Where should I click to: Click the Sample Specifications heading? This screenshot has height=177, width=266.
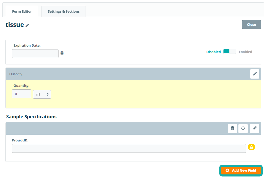[31, 116]
